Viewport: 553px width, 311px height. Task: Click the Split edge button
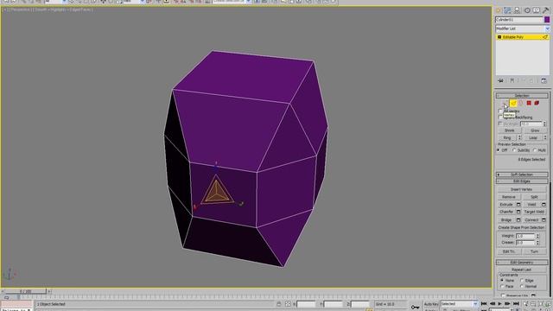(534, 197)
